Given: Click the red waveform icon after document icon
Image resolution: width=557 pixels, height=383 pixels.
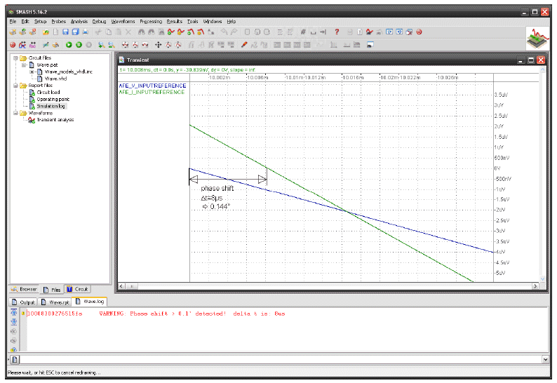Looking at the screenshot, I should pos(370,32).
